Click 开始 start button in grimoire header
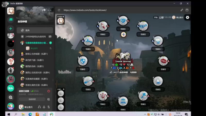Screen dimensions: 206x116 [156, 17]
